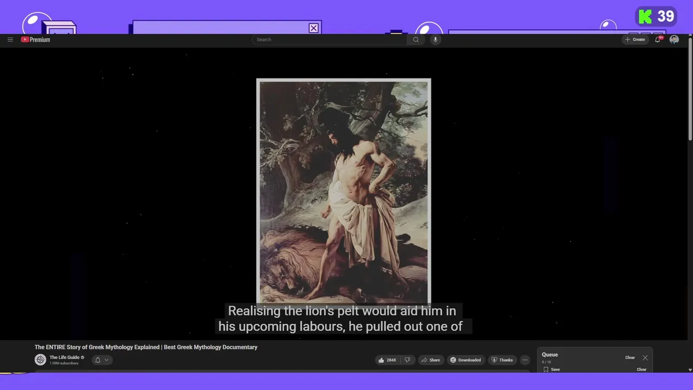
Task: Open the account avatar menu
Action: [674, 40]
